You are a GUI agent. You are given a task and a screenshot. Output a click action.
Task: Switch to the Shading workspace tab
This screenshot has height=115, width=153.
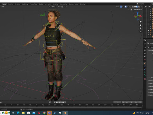click(x=41, y=4)
